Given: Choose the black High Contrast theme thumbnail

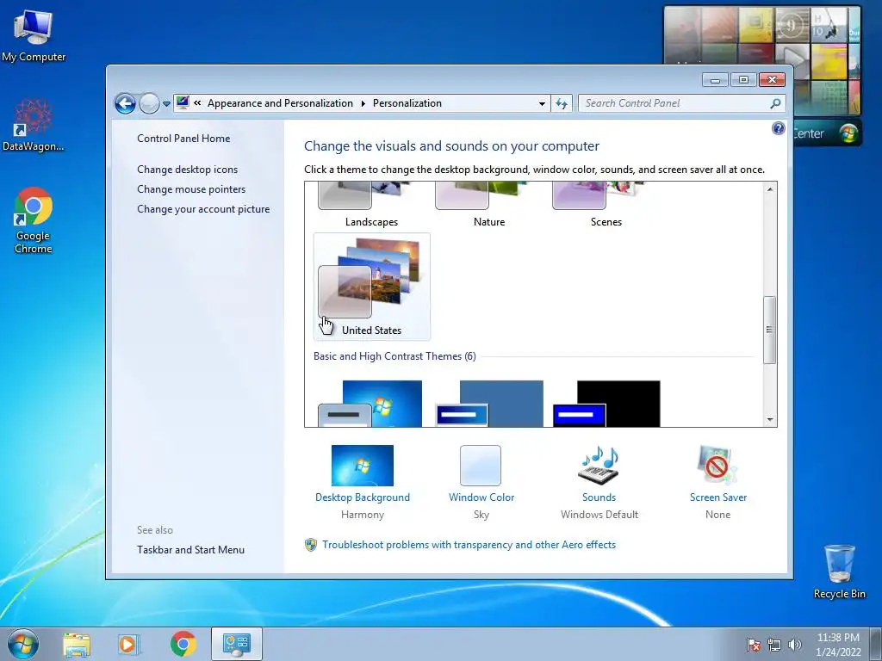Looking at the screenshot, I should [x=606, y=404].
